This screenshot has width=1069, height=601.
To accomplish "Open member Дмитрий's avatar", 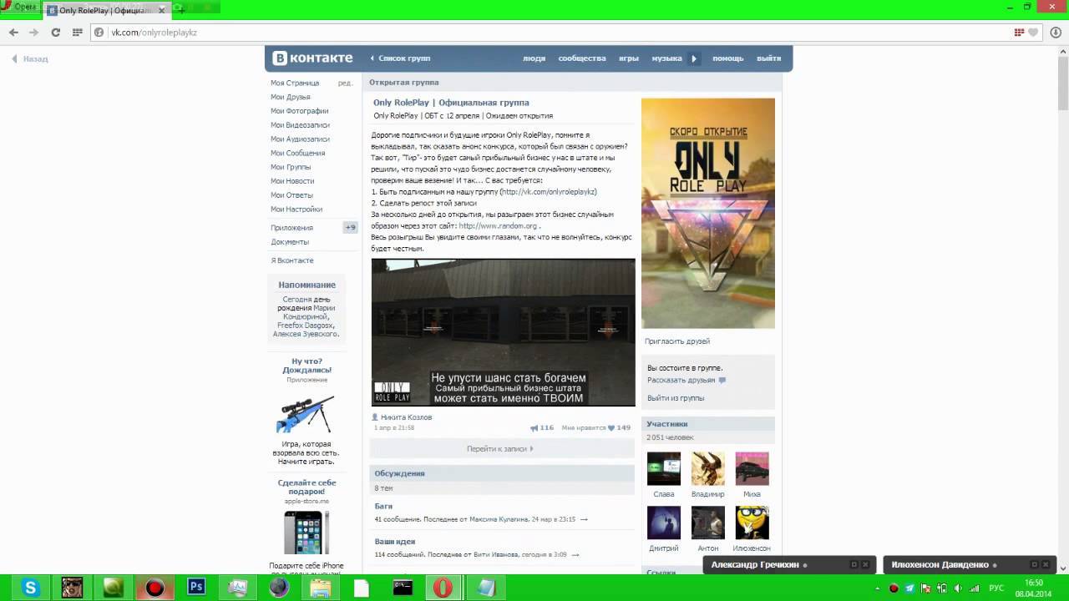I will click(x=664, y=523).
